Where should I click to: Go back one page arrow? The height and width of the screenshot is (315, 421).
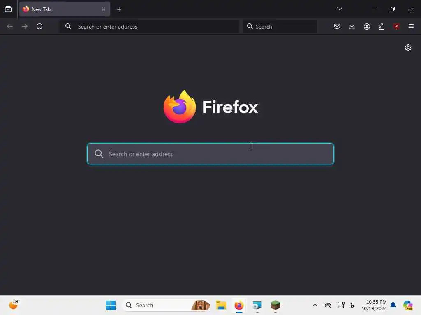(10, 26)
